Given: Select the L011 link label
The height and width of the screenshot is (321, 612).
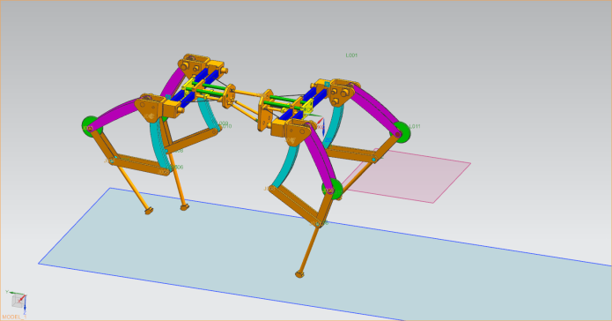Looking at the screenshot, I should tap(415, 126).
